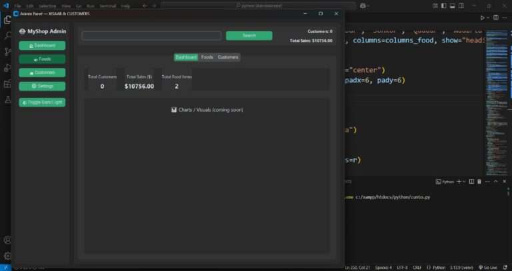
Task: Open the Testing flask icon in VS Code
Action: click(7, 100)
